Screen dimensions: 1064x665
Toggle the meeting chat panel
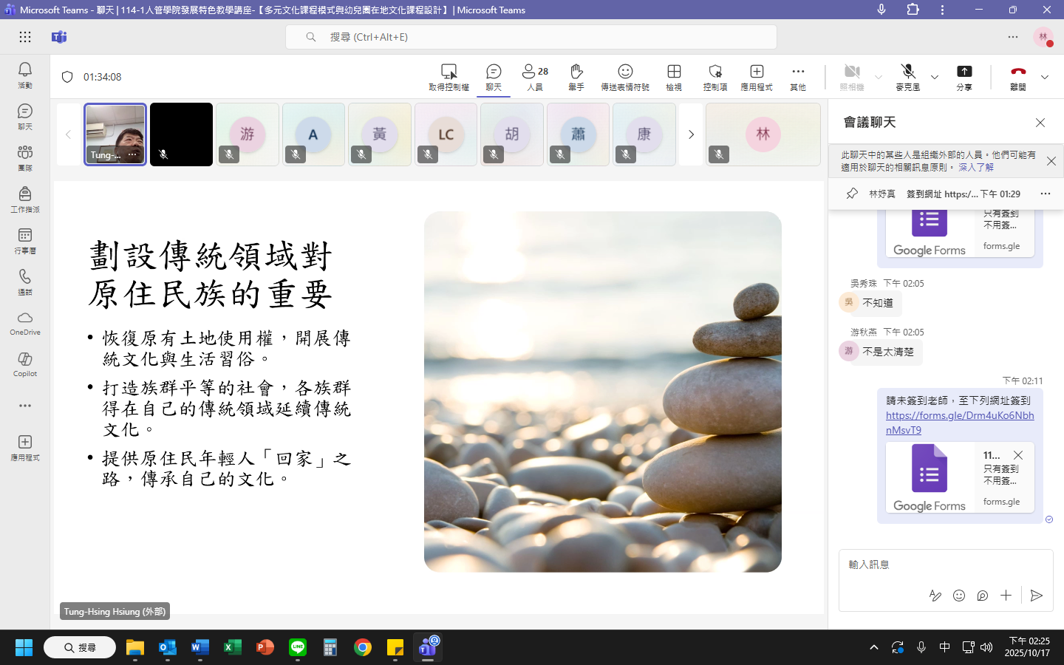[494, 76]
